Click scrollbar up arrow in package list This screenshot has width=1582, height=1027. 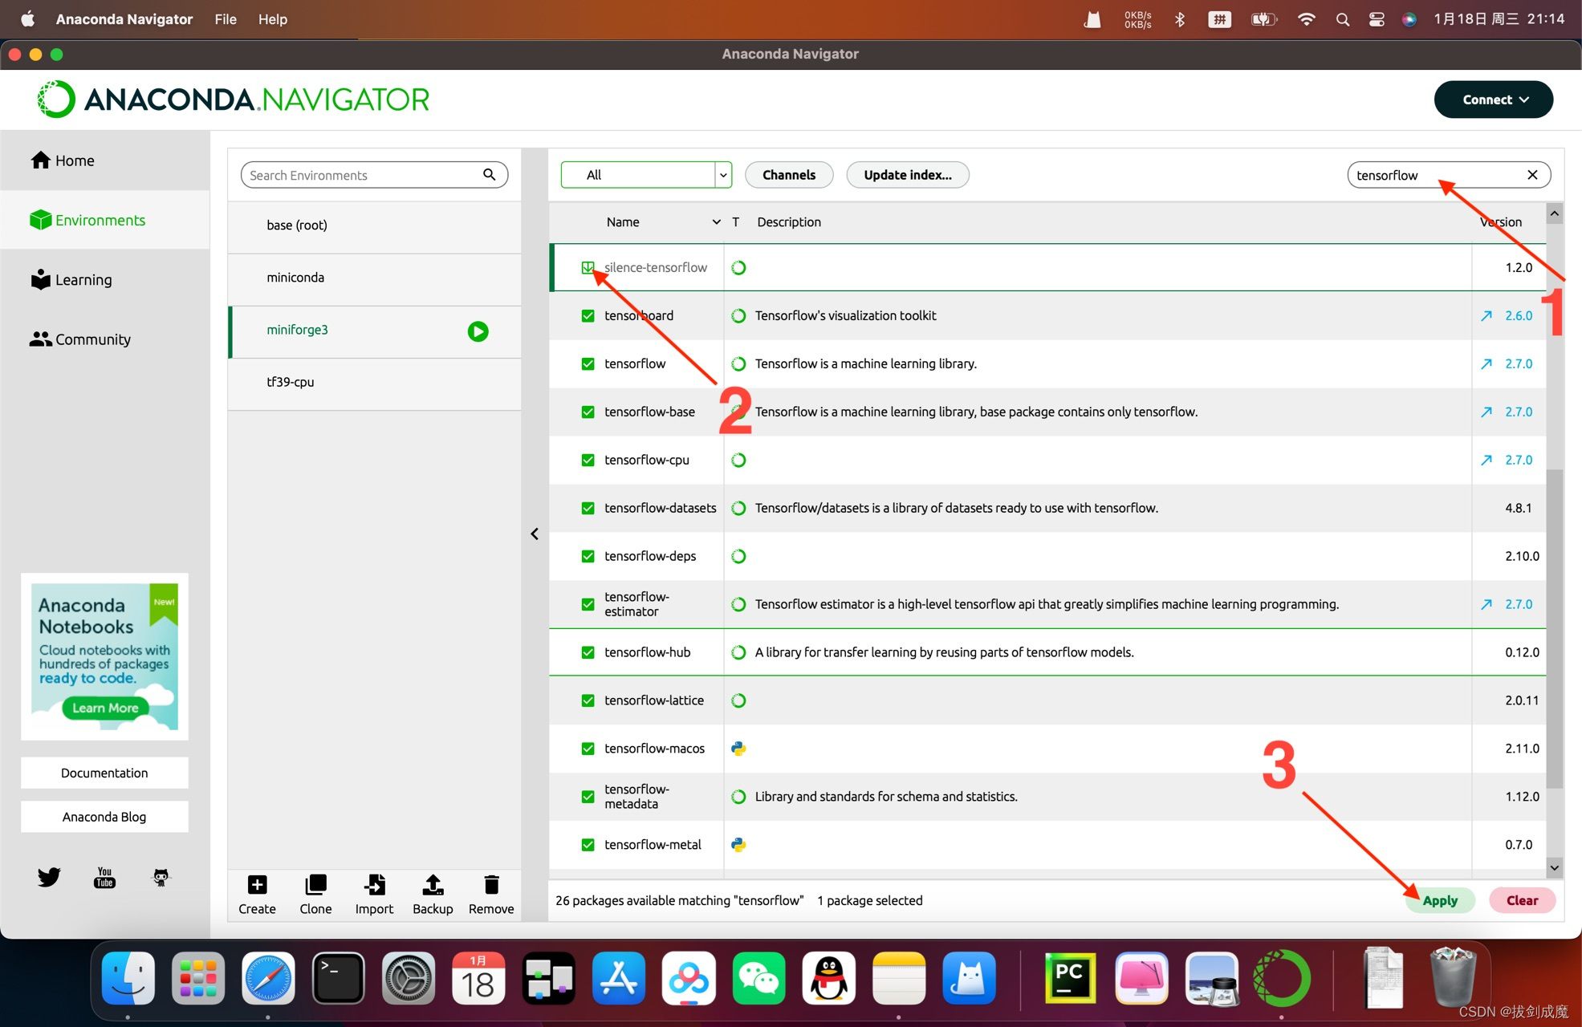click(1555, 213)
